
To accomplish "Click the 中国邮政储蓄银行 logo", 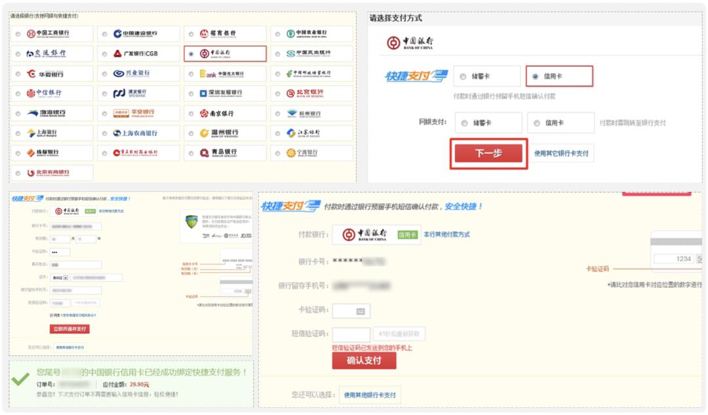I will [x=308, y=73].
